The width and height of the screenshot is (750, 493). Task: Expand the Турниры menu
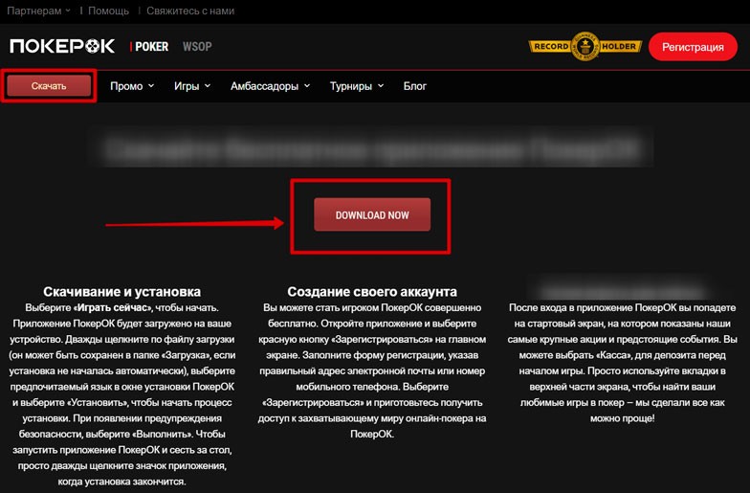357,86
